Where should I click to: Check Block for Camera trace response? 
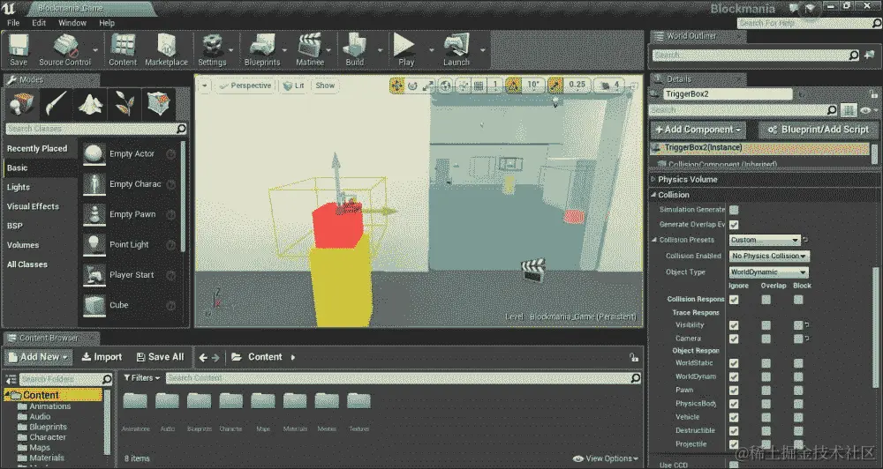798,339
